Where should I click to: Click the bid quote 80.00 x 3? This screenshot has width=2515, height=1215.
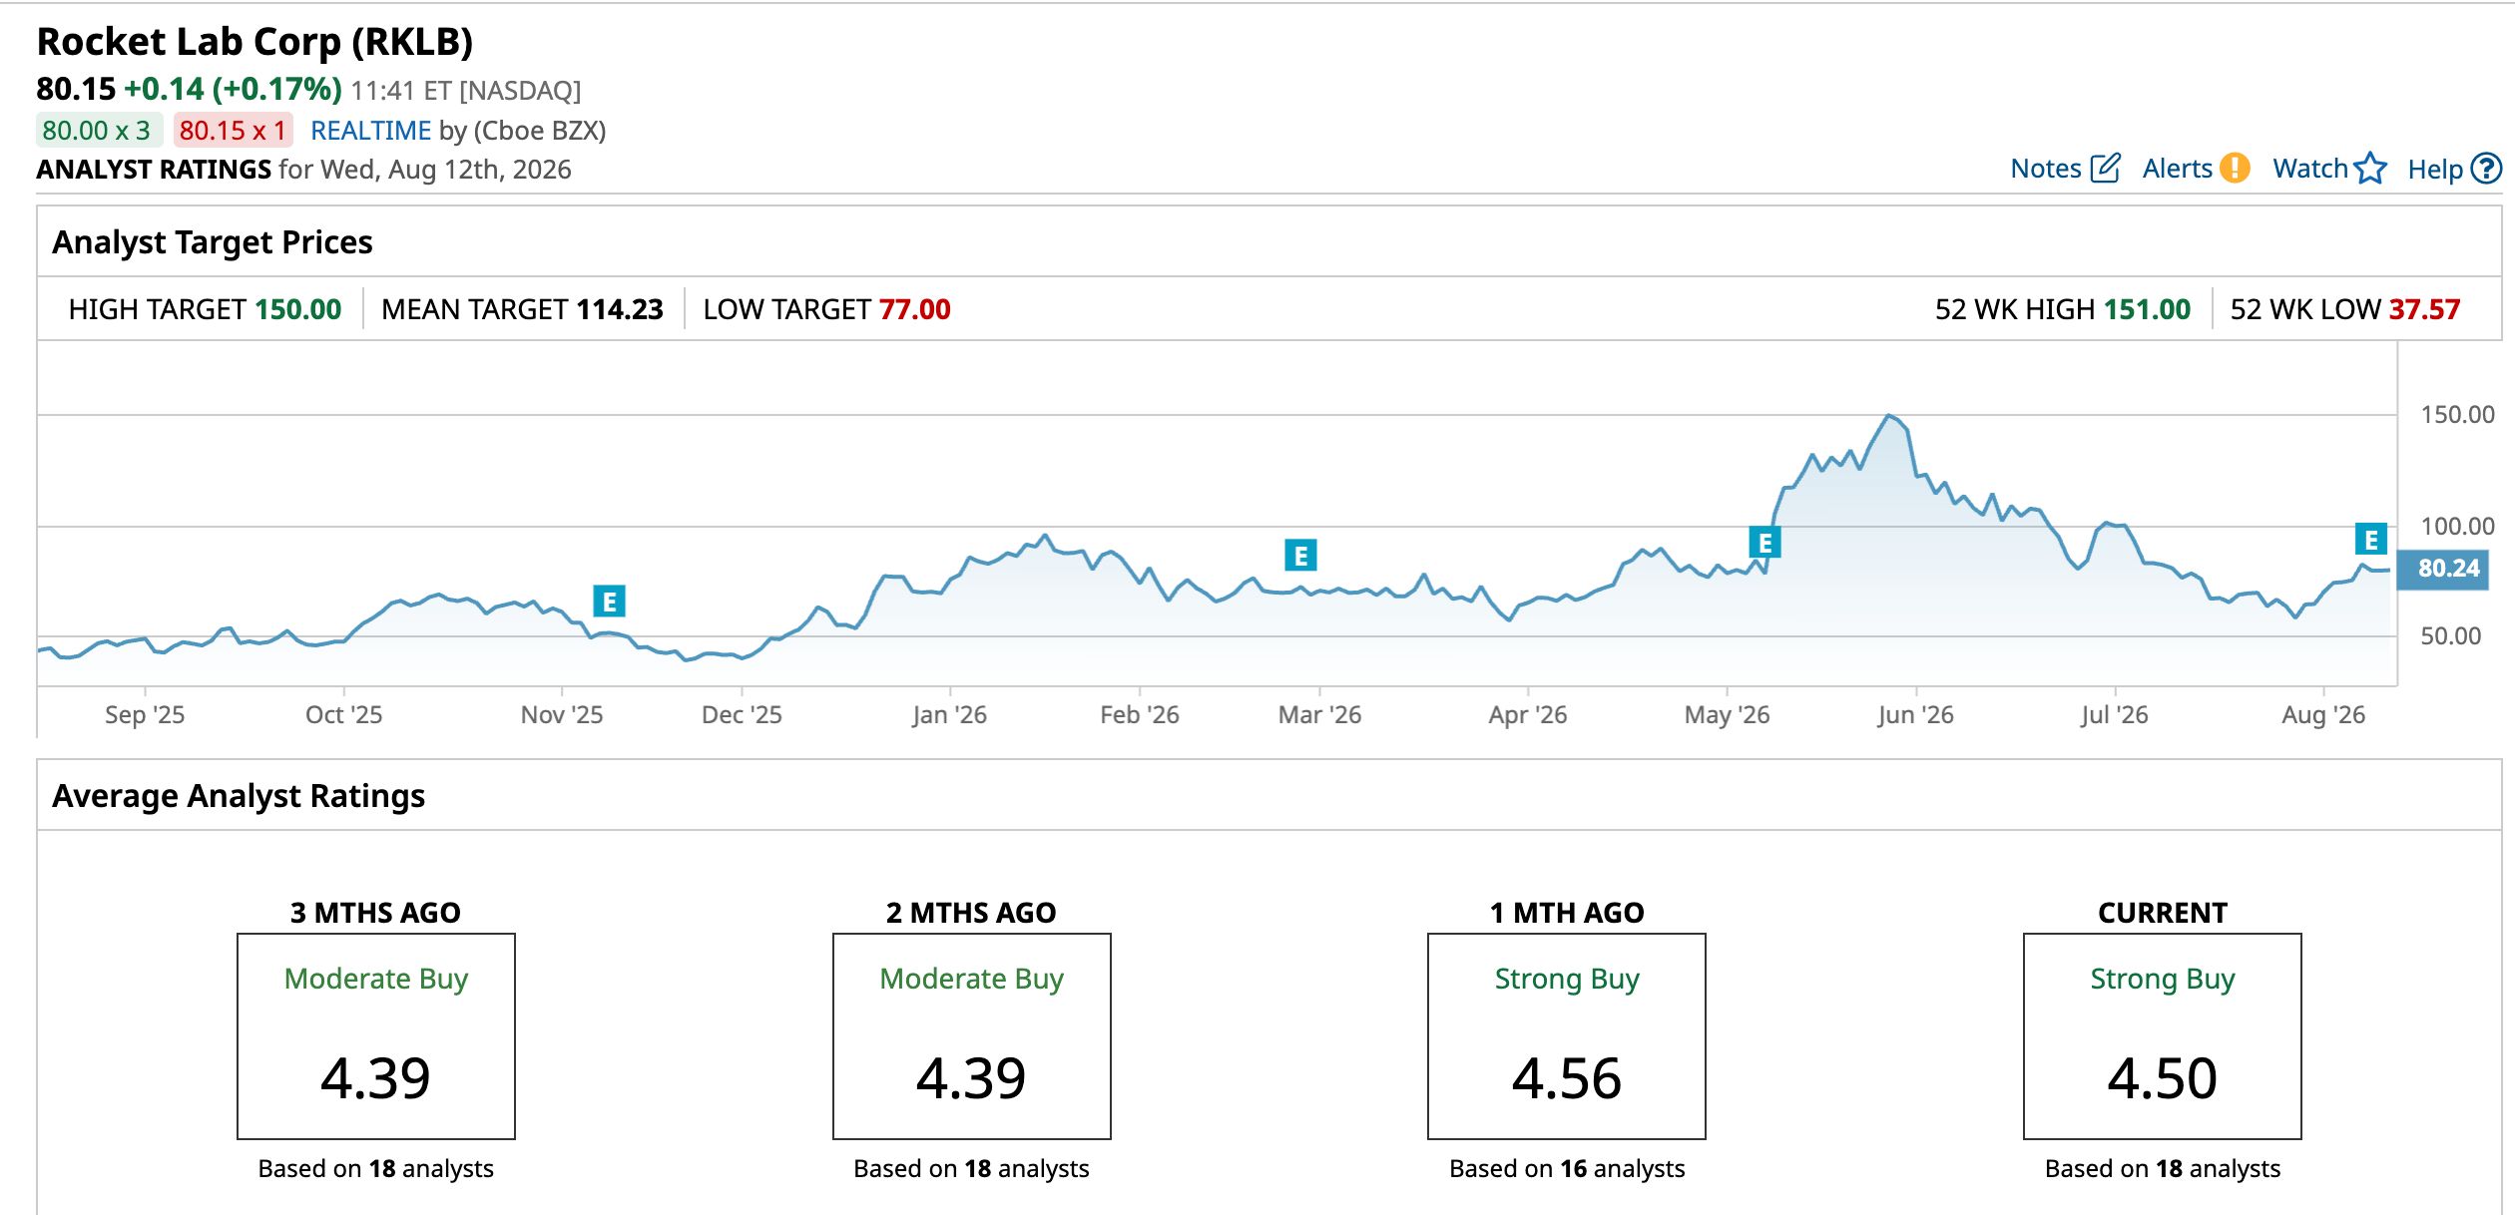pos(97,131)
